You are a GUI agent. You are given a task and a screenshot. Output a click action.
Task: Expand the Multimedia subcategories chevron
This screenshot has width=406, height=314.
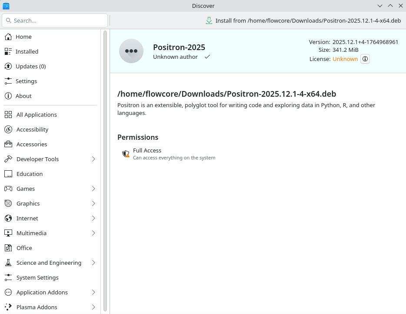click(93, 233)
